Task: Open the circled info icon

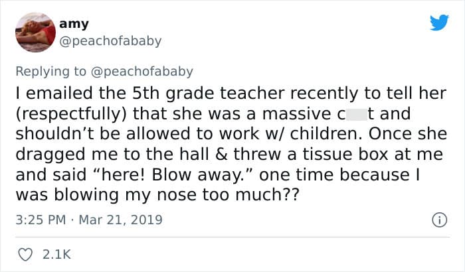Action: (x=439, y=220)
